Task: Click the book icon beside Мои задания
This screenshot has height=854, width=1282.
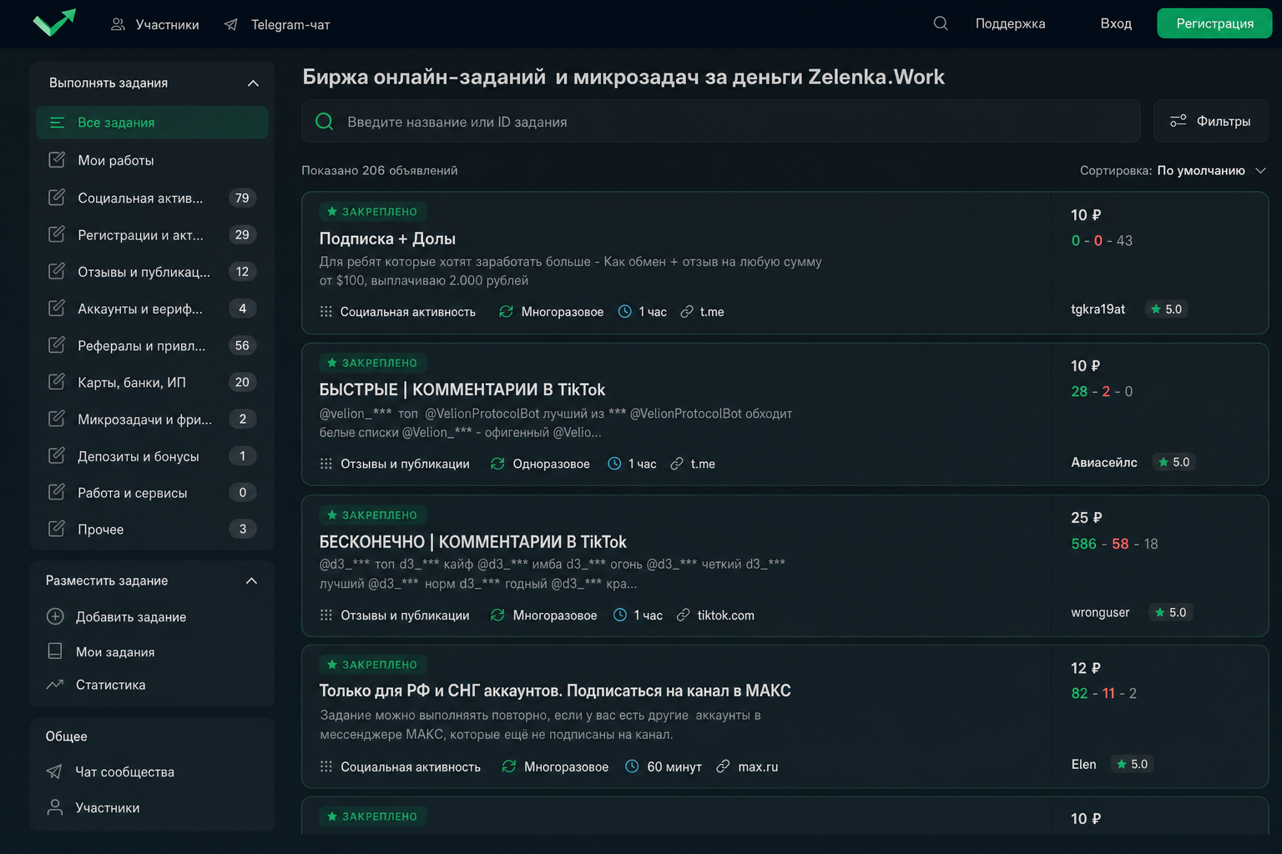Action: click(55, 651)
